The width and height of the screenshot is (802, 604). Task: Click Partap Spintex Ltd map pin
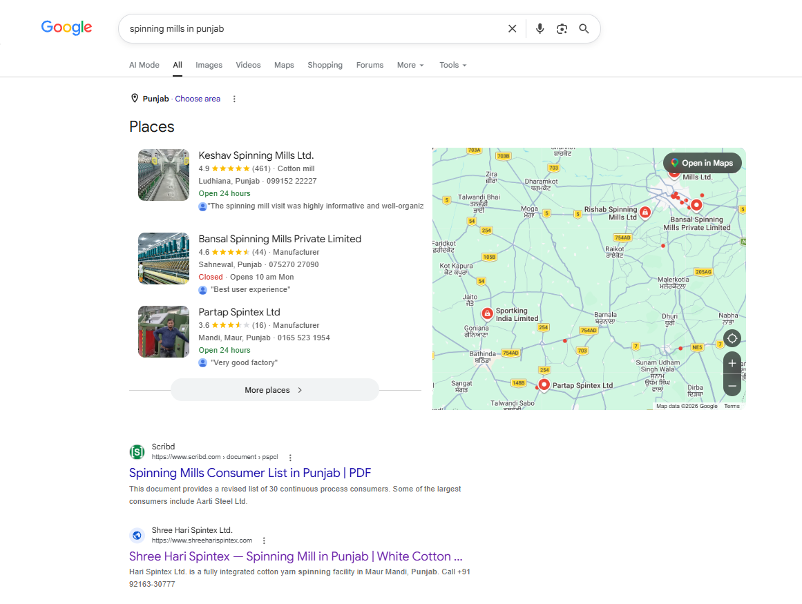[x=544, y=384]
